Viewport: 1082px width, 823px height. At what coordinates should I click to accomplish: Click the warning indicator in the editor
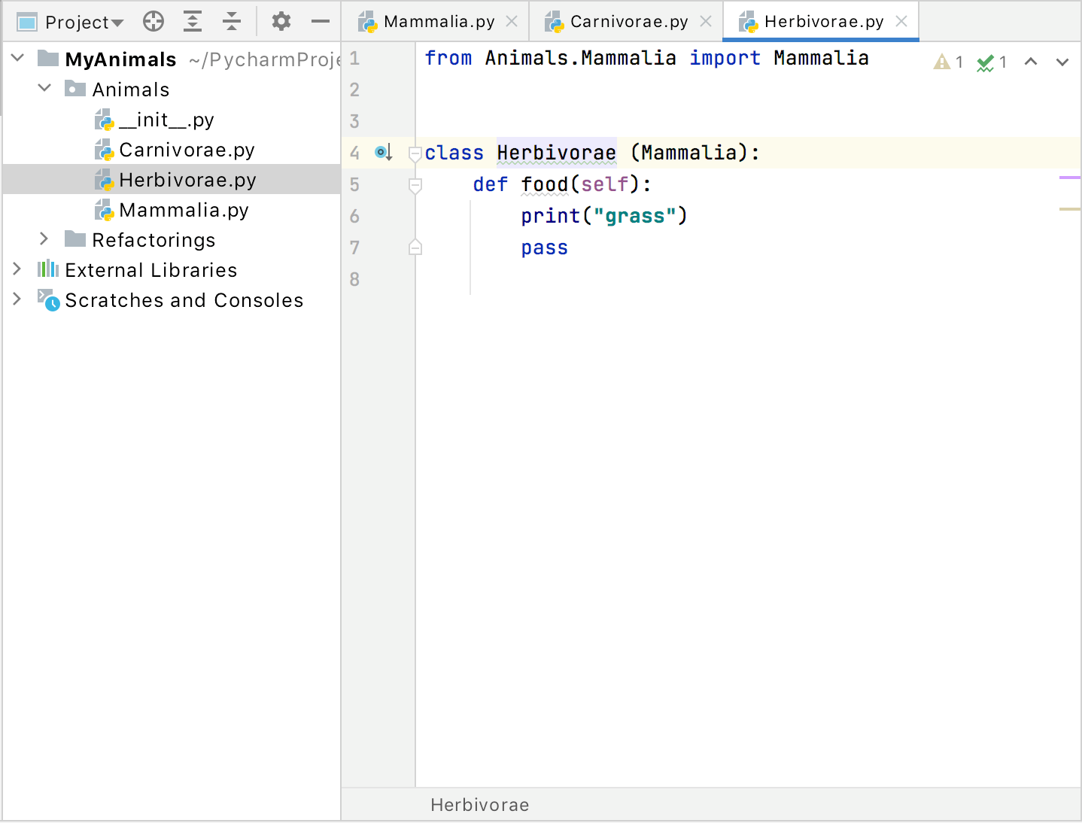coord(947,62)
